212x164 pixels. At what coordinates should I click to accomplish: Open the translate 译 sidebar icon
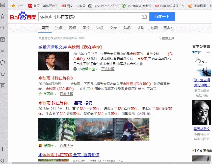click(3, 86)
